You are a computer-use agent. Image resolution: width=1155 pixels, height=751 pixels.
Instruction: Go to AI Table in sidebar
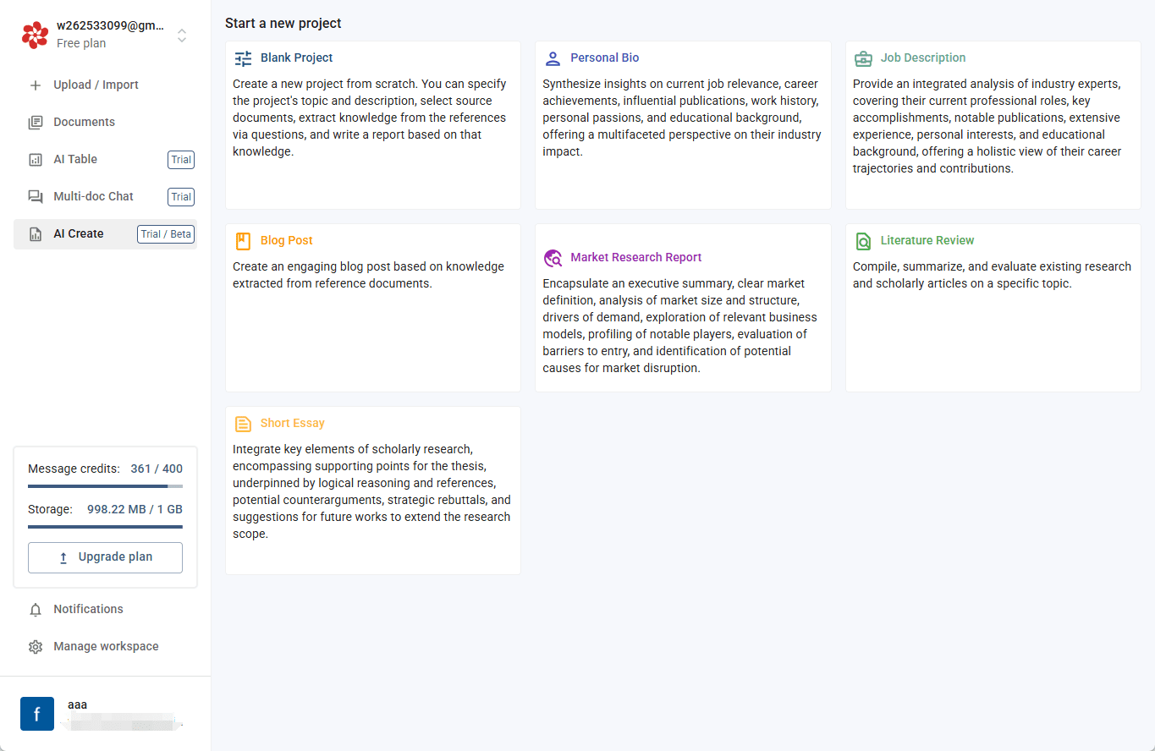pyautogui.click(x=105, y=159)
